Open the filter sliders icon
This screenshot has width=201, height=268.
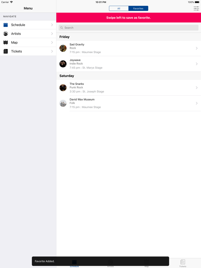(196, 8)
